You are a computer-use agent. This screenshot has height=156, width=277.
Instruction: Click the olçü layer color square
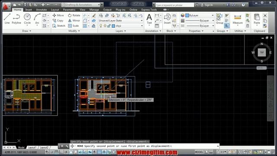click(x=113, y=26)
